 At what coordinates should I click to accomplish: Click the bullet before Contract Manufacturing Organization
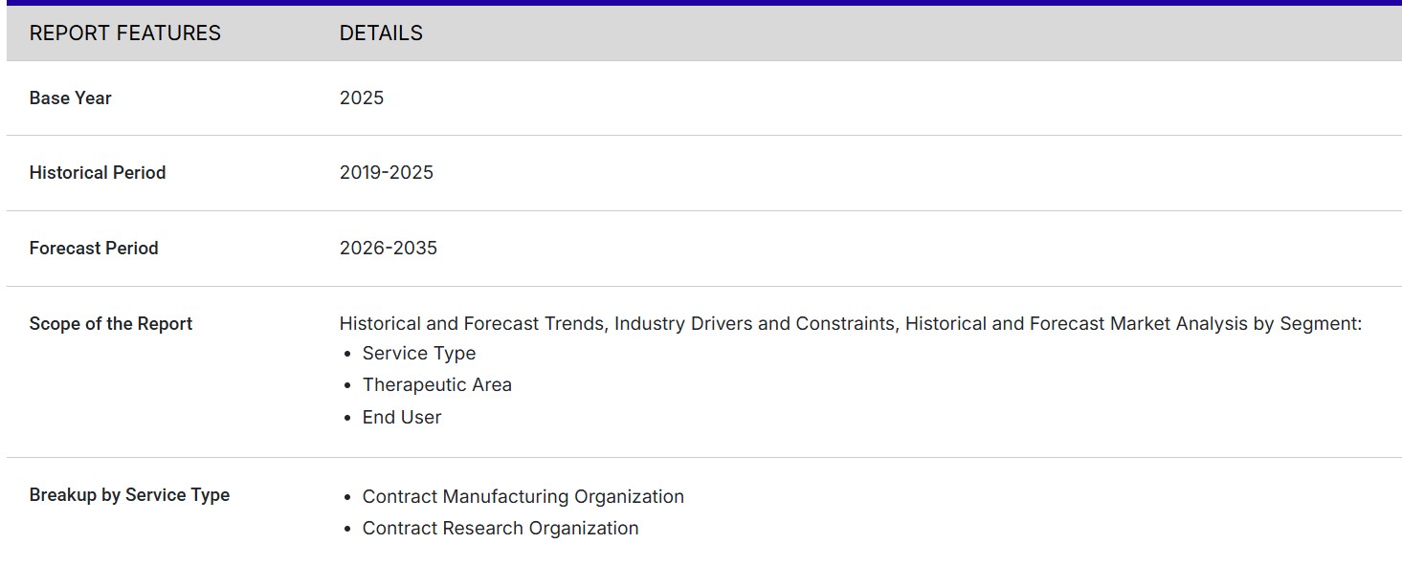pyautogui.click(x=347, y=498)
